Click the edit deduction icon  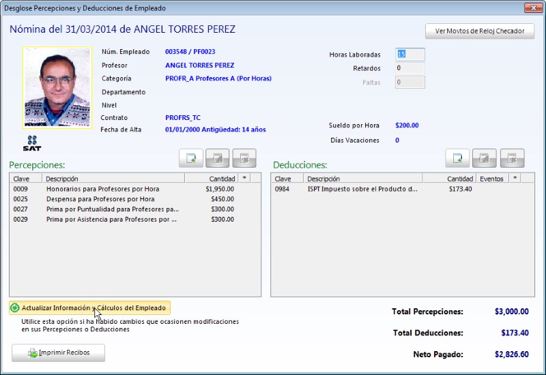(x=485, y=158)
